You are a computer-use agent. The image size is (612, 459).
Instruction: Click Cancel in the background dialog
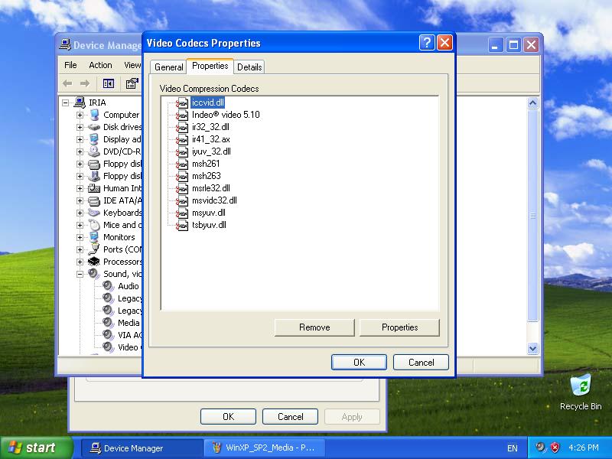[291, 417]
